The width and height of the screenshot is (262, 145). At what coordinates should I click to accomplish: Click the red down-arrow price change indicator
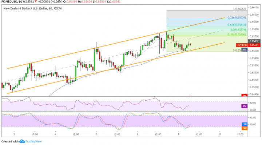[x=35, y=1]
